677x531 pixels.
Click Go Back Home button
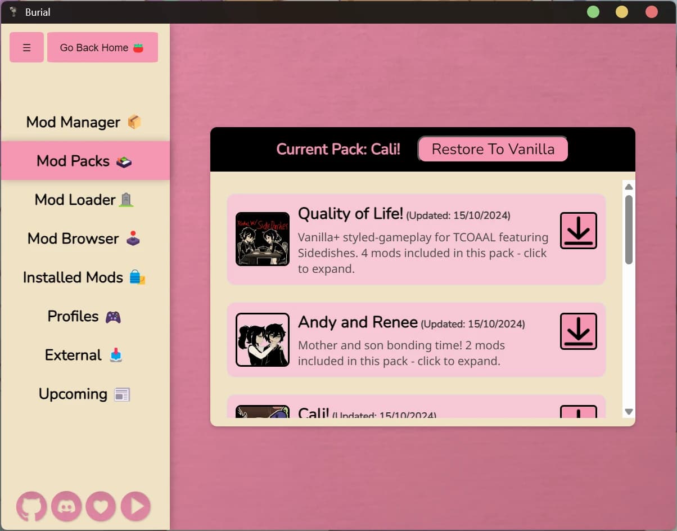point(102,47)
